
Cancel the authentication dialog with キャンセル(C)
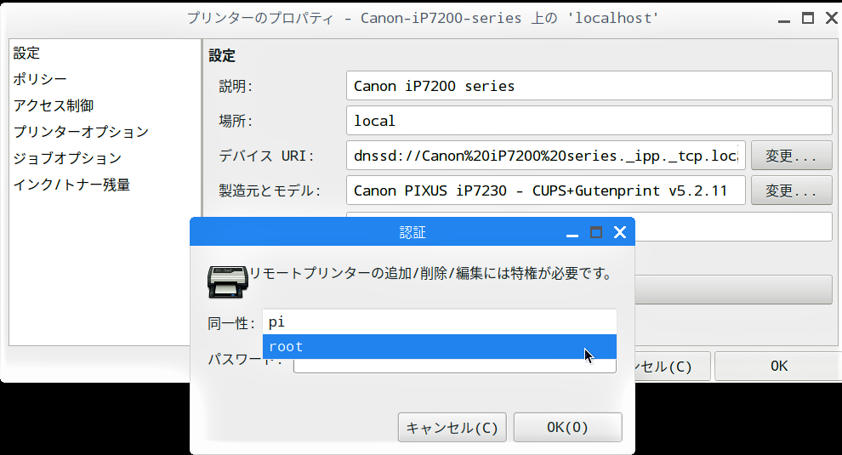tap(452, 427)
